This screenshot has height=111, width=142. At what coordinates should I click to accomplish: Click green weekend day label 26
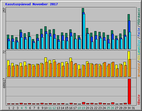point(112,108)
